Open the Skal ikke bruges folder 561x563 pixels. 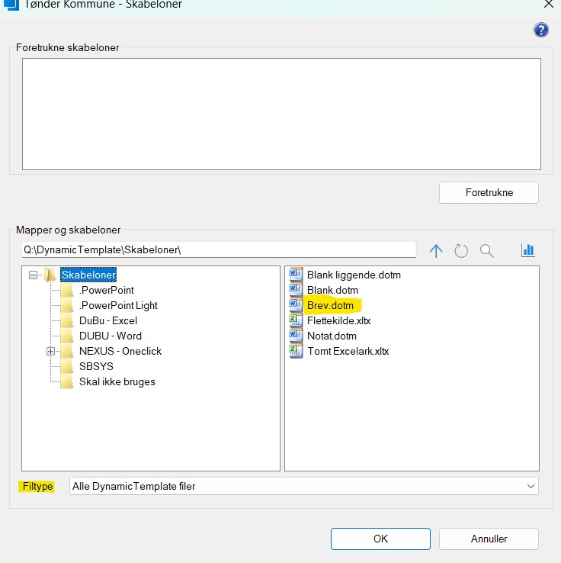pos(117,381)
